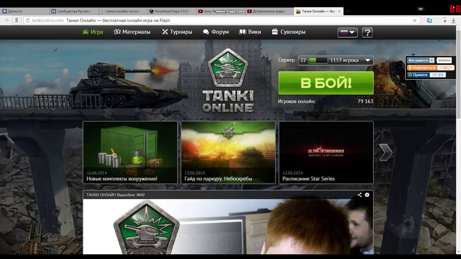Viewport: 461px width, 259px height.
Task: Click the address bar showing tankionline.com
Action: pyautogui.click(x=223, y=21)
